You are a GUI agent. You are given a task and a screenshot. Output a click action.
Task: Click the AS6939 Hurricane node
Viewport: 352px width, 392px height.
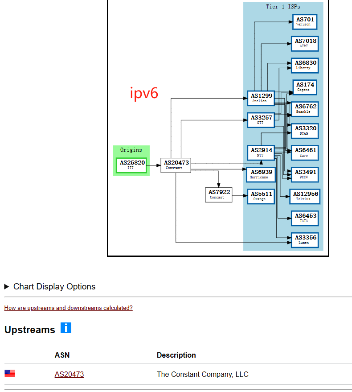pyautogui.click(x=261, y=174)
